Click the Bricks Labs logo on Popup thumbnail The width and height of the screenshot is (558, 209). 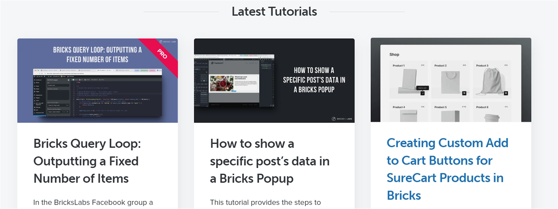[342, 119]
